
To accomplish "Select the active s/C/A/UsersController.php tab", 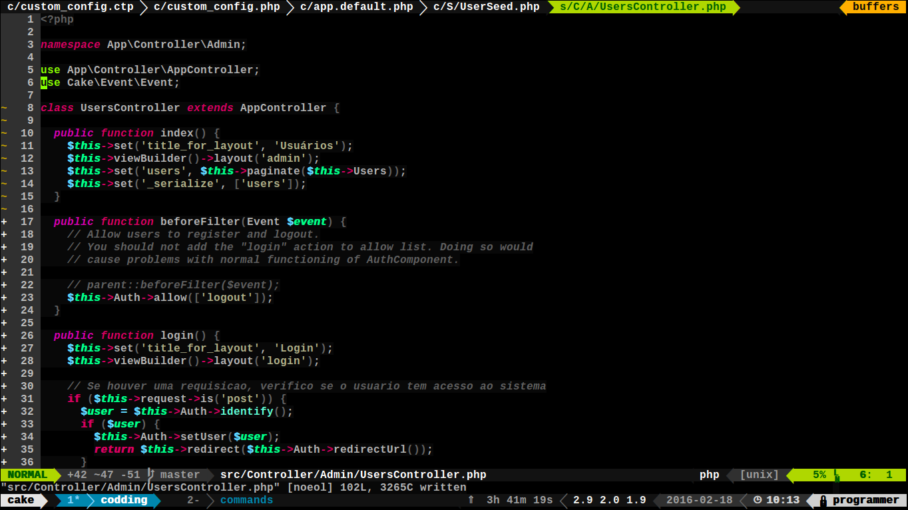I will click(642, 7).
